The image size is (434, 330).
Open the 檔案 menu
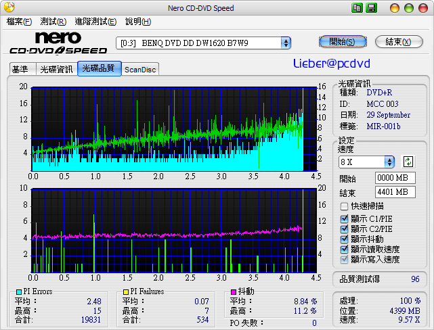point(19,22)
